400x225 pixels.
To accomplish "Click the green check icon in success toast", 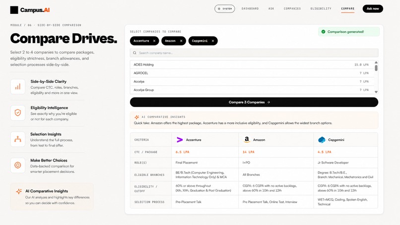I will (x=323, y=32).
